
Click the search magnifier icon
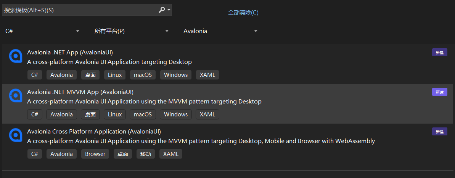point(162,10)
